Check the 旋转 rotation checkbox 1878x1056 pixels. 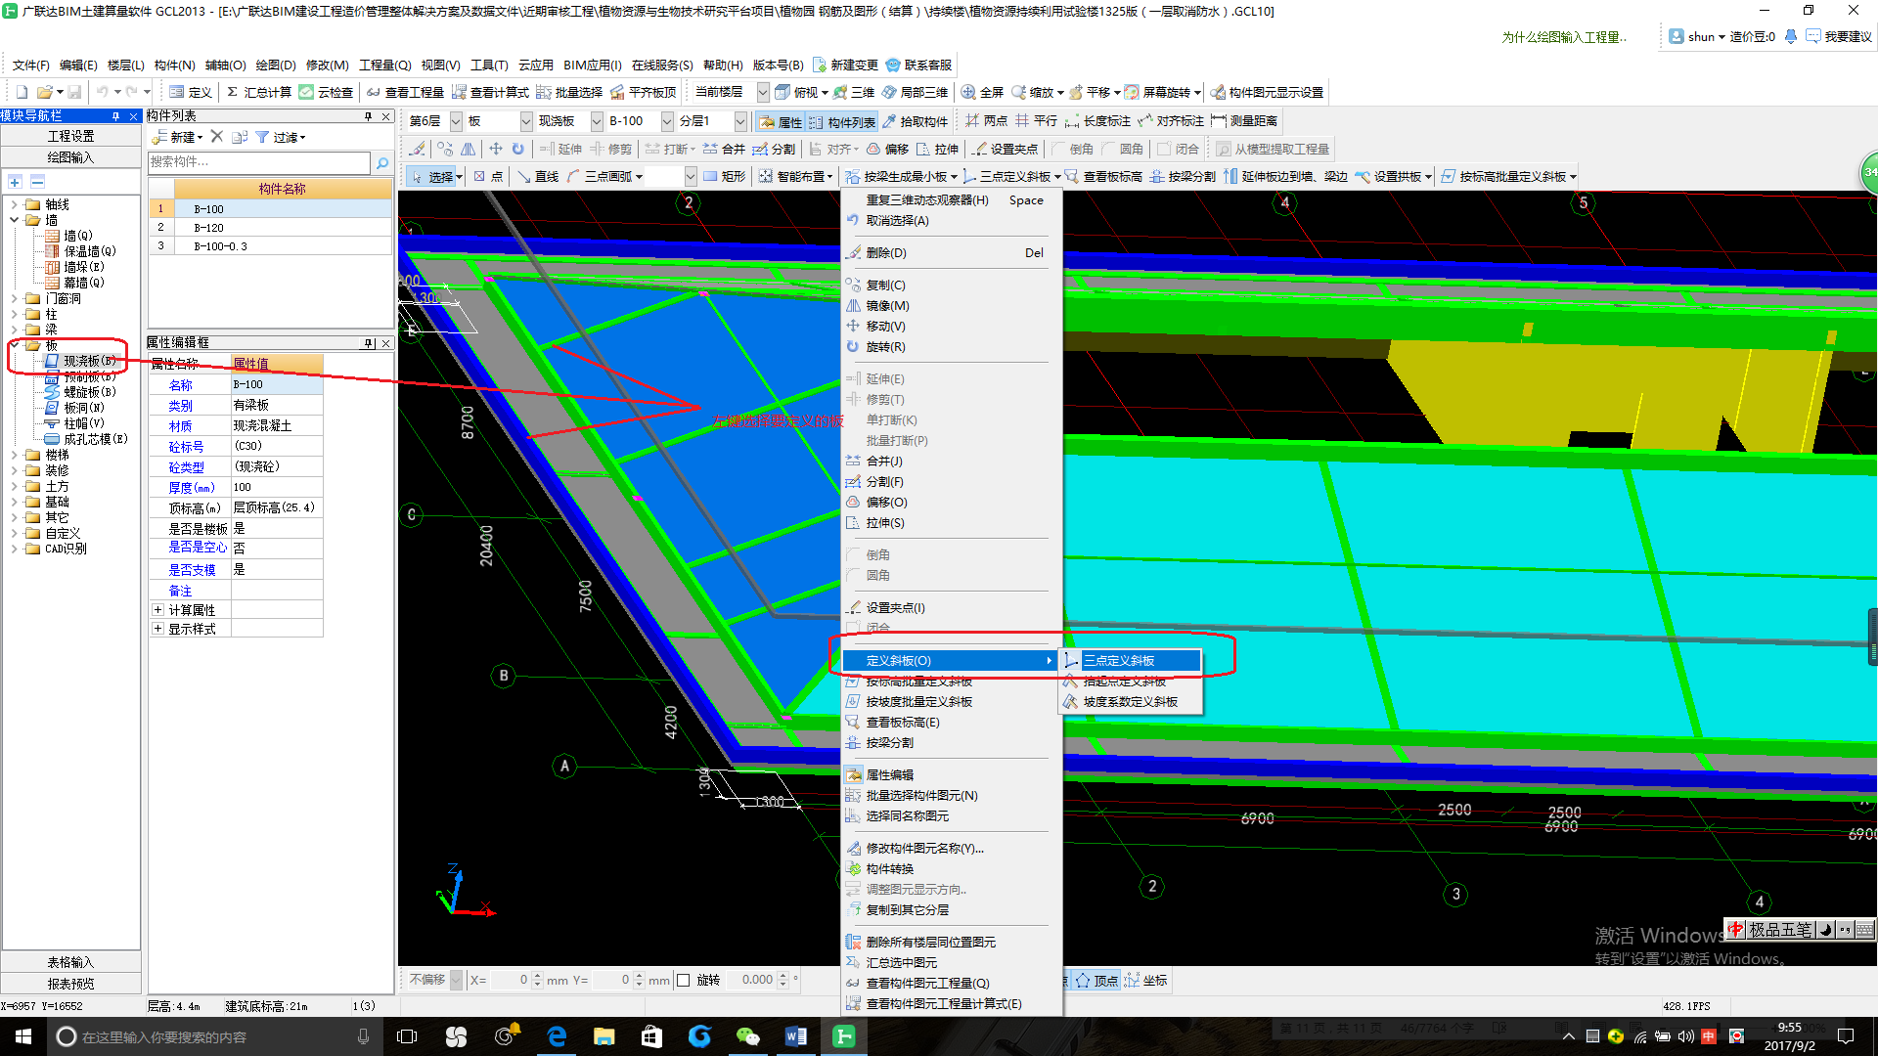pyautogui.click(x=683, y=981)
